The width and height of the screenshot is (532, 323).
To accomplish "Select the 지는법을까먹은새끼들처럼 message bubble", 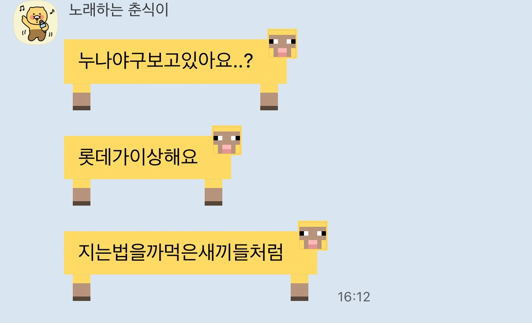I will pyautogui.click(x=191, y=253).
